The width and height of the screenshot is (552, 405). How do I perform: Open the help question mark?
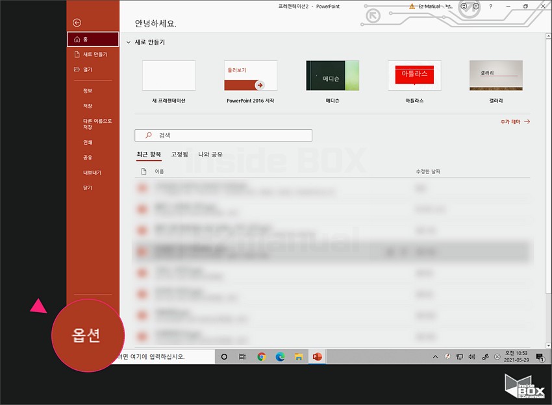[x=490, y=6]
